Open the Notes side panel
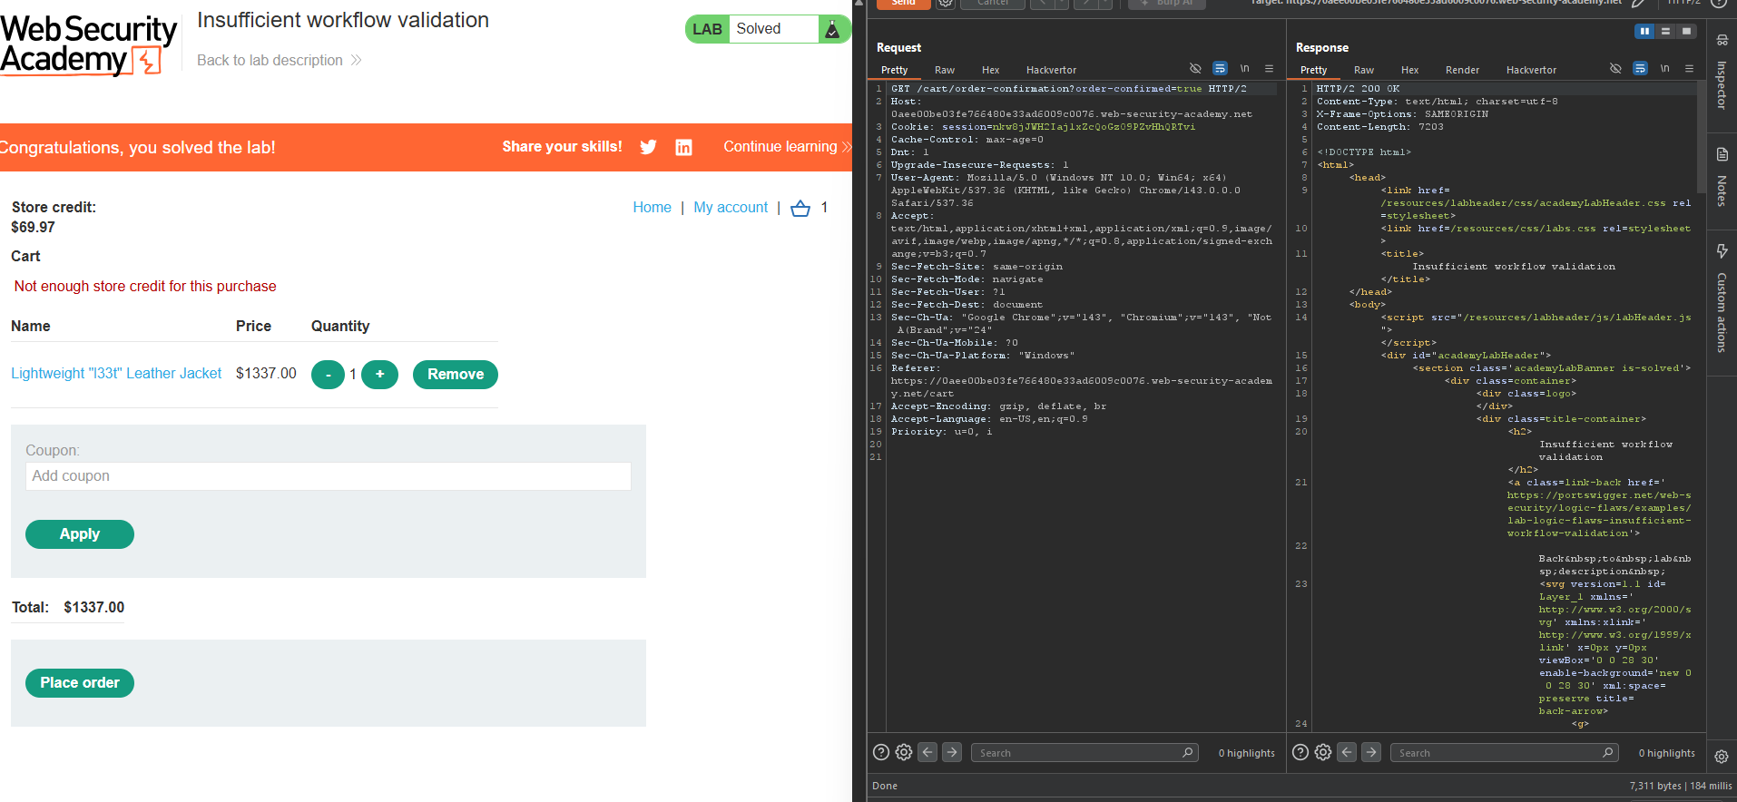Image resolution: width=1737 pixels, height=802 pixels. (x=1722, y=177)
